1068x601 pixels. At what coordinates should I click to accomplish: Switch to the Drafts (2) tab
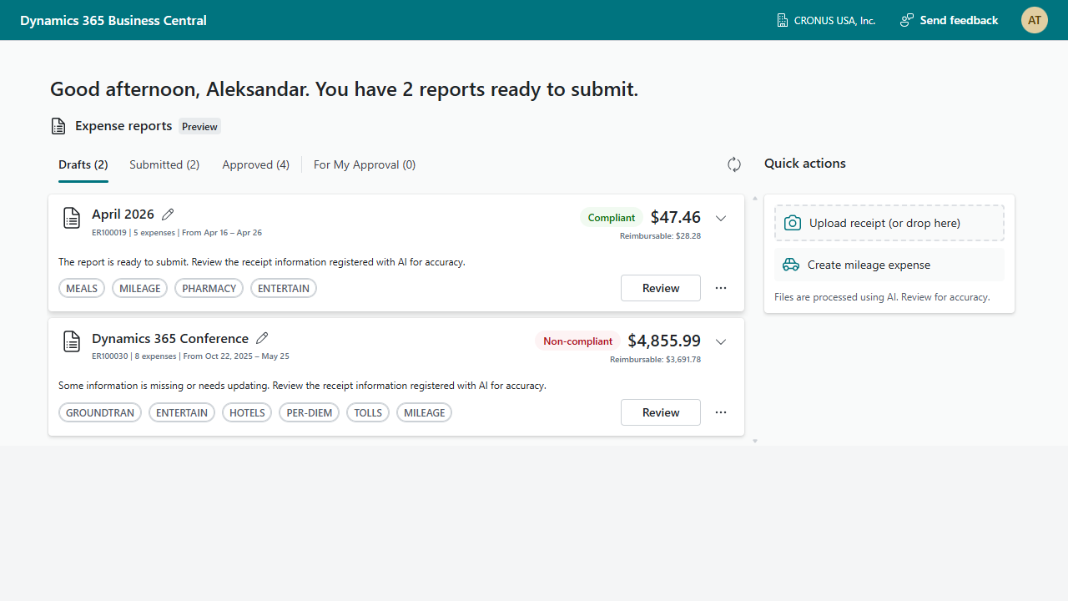[83, 164]
